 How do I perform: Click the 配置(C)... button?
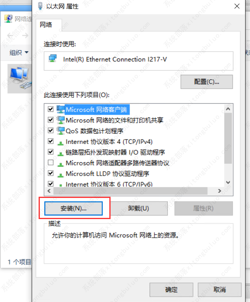[x=207, y=82]
